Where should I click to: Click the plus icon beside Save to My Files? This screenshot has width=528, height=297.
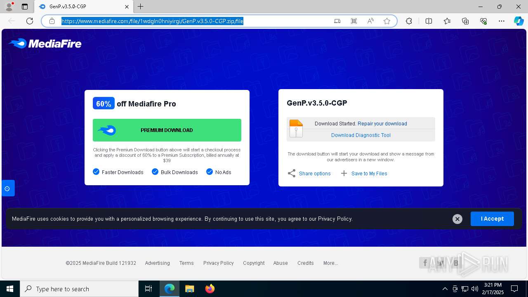click(x=344, y=173)
